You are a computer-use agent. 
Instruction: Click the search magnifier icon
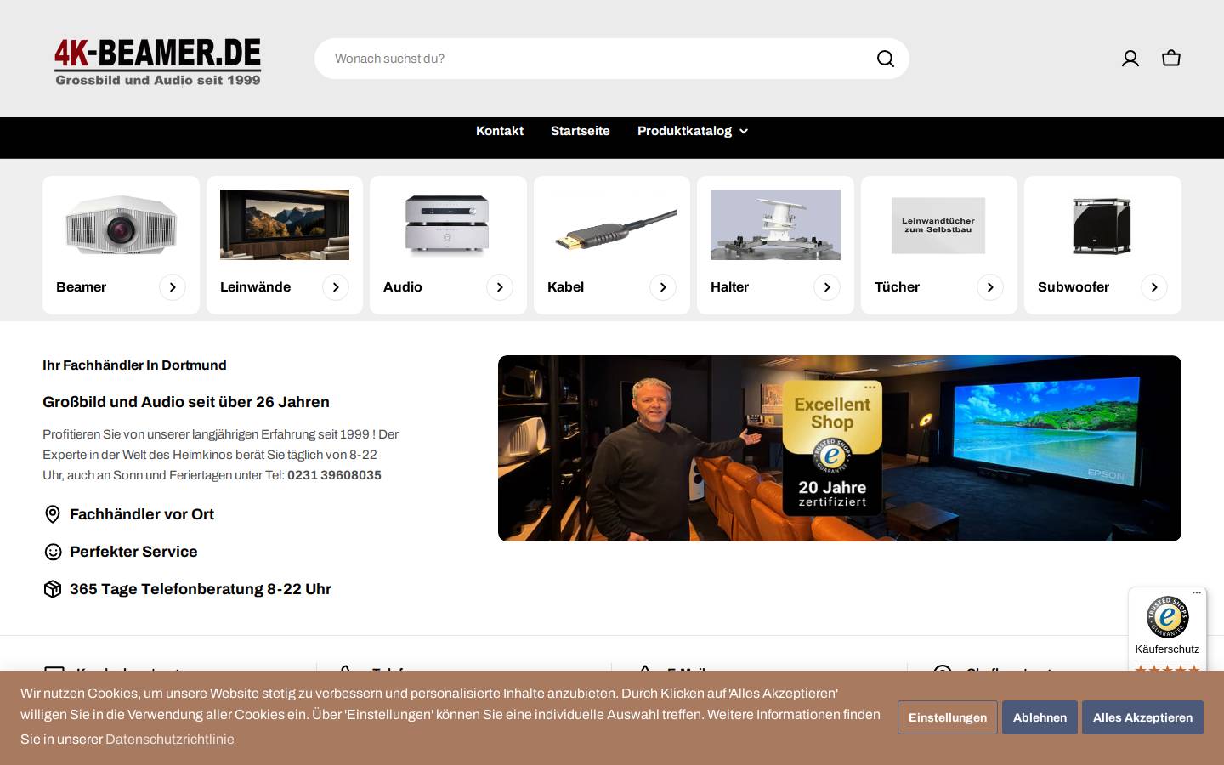pos(885,59)
